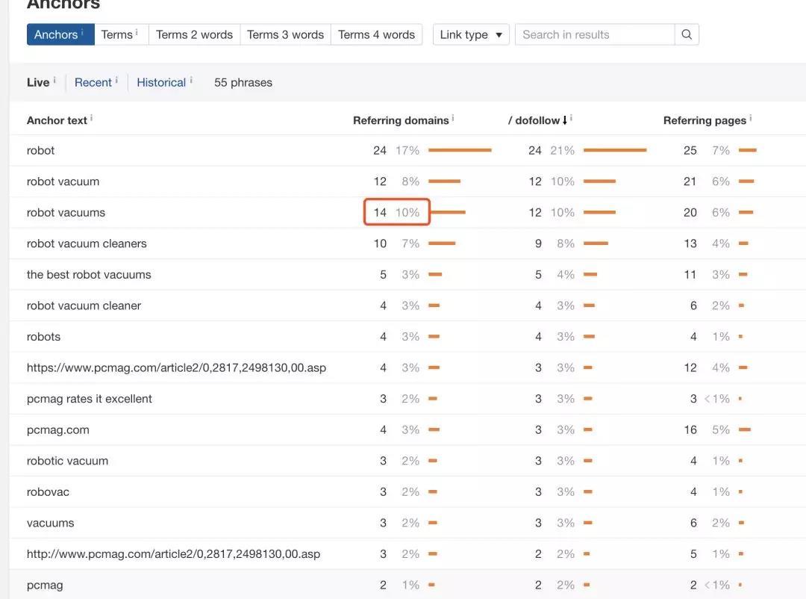The width and height of the screenshot is (806, 599).
Task: Click info icon next to Referring pages
Action: click(750, 119)
